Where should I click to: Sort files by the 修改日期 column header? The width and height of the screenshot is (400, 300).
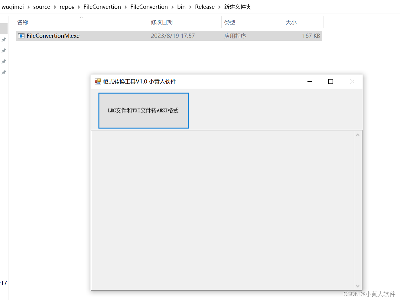(x=162, y=22)
